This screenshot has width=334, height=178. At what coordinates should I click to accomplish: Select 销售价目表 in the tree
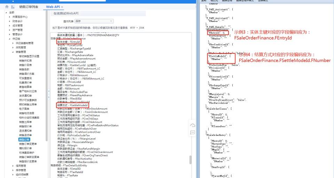tap(25, 65)
